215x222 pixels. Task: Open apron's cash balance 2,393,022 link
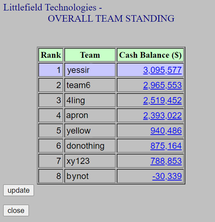(x=162, y=116)
